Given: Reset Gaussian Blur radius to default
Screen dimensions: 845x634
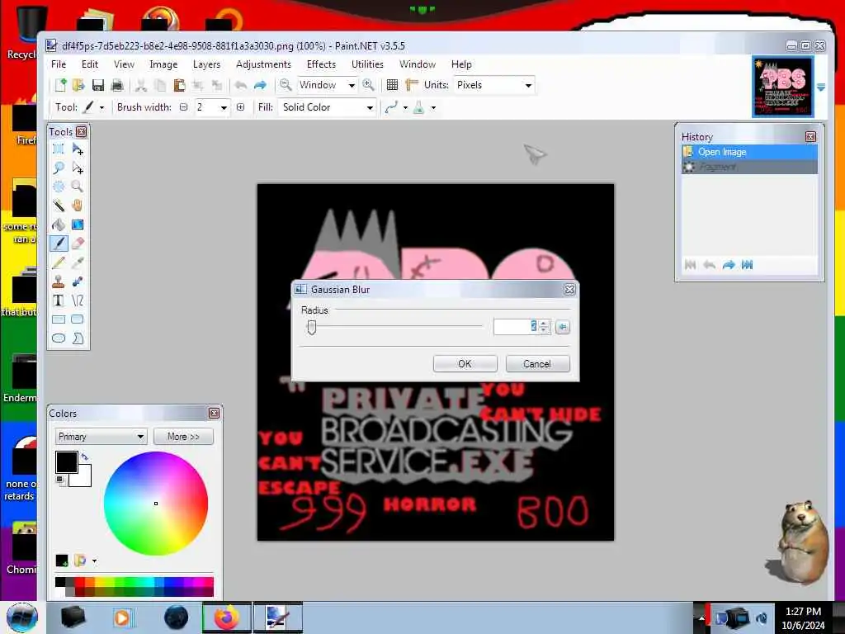Looking at the screenshot, I should point(562,327).
